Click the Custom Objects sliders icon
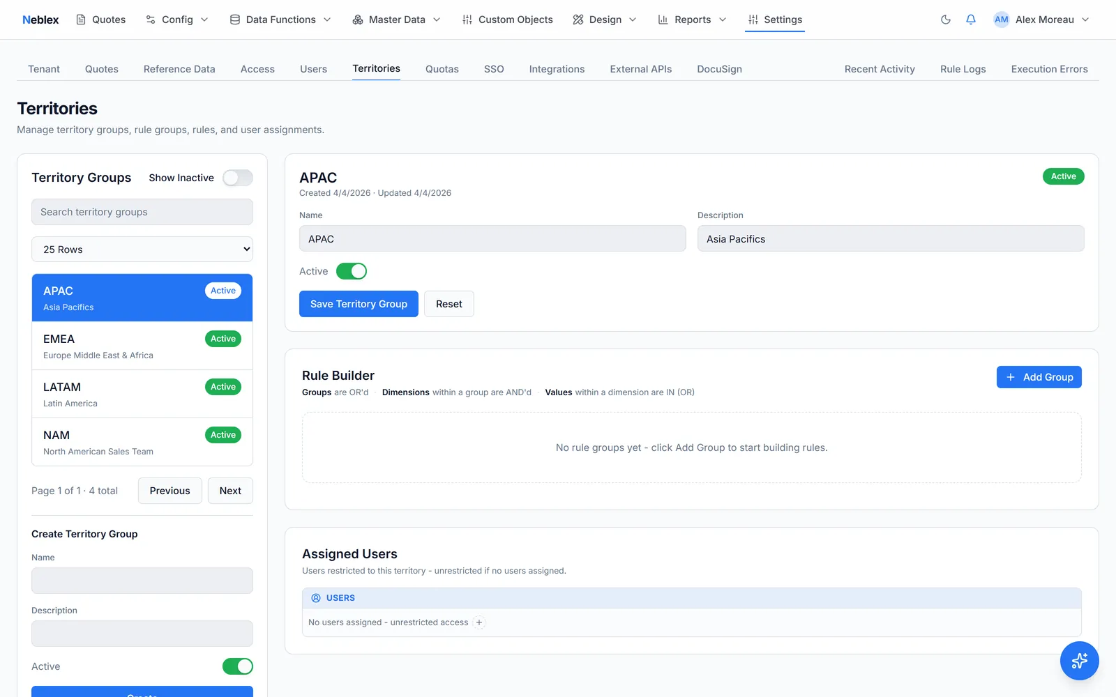The image size is (1116, 697). click(467, 20)
